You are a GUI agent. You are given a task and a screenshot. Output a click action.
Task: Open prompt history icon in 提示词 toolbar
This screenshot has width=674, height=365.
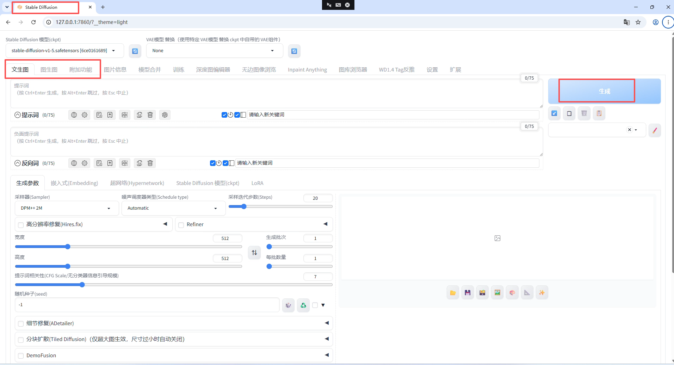pos(99,115)
